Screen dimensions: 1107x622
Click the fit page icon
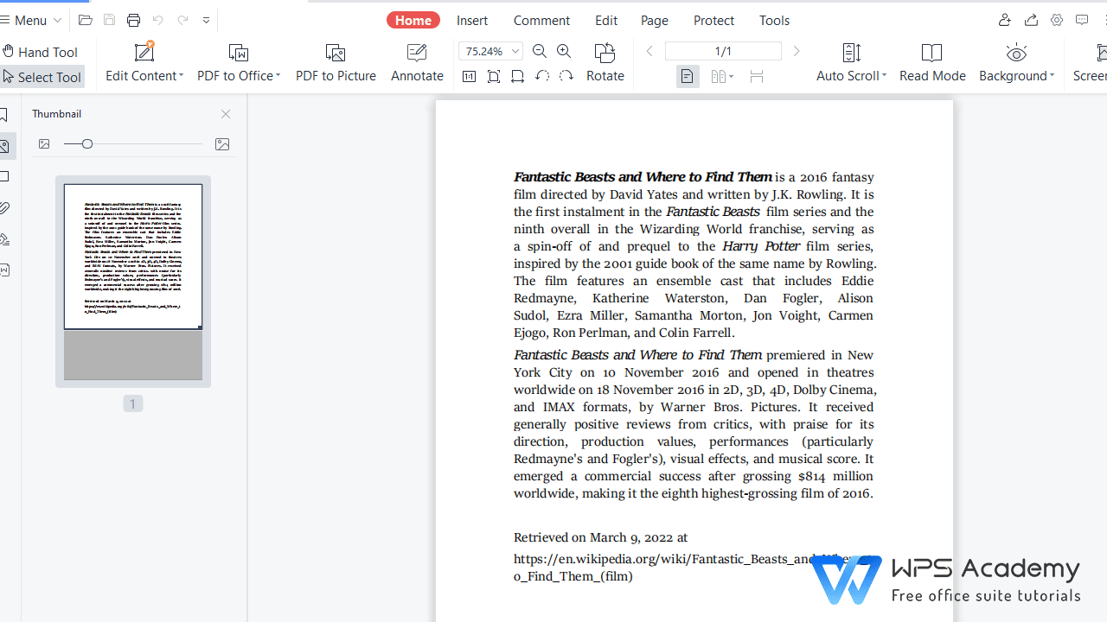(493, 76)
